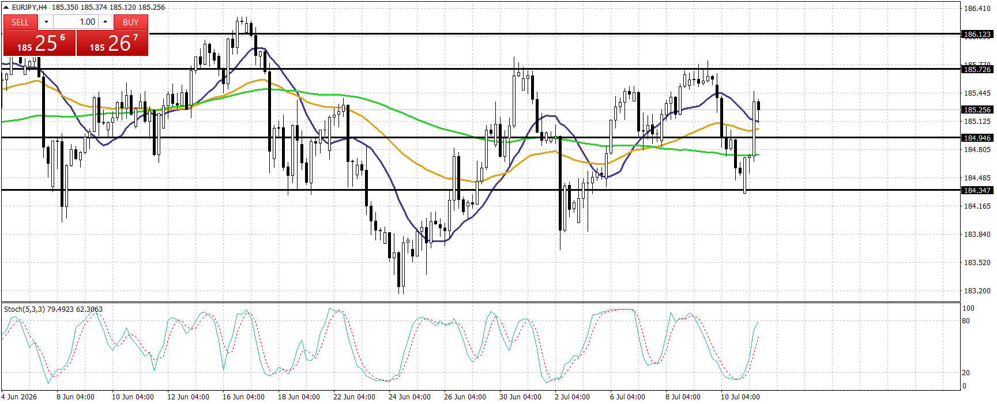The height and width of the screenshot is (404, 997).
Task: Click the 185 26 7 buy price tile
Action: 112,43
